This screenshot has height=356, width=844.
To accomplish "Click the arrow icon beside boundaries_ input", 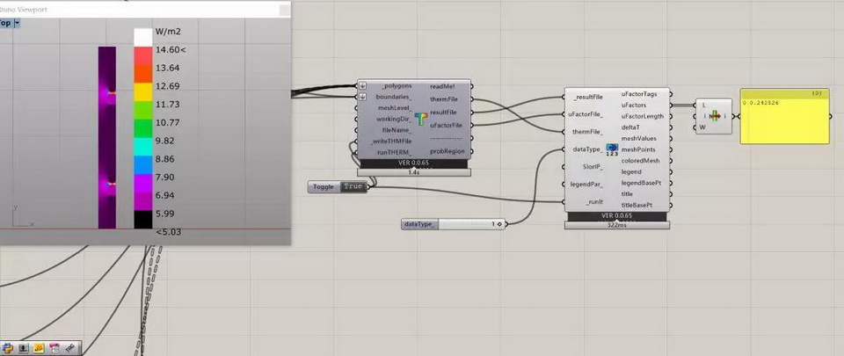I will point(362,97).
